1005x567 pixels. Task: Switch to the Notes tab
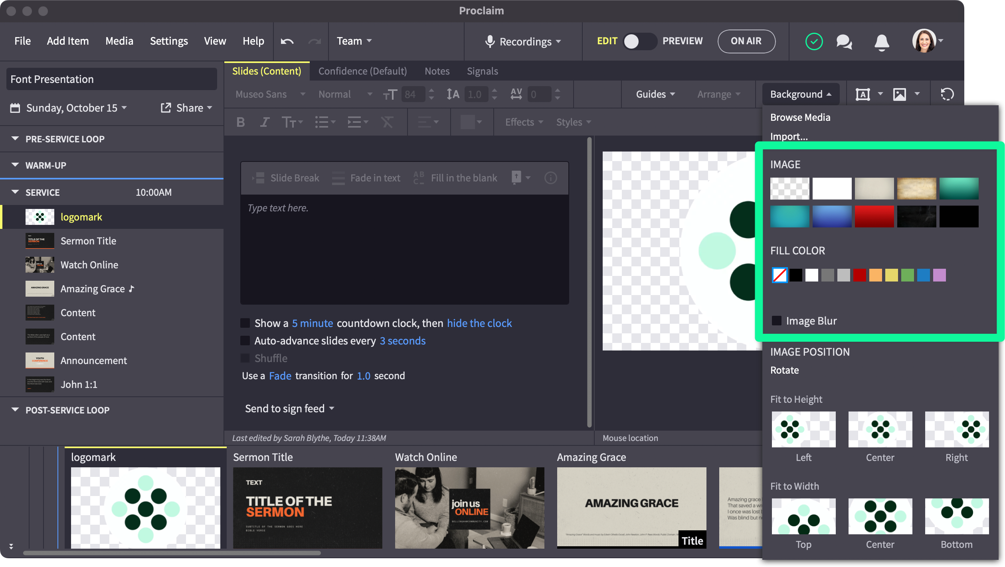(x=437, y=71)
